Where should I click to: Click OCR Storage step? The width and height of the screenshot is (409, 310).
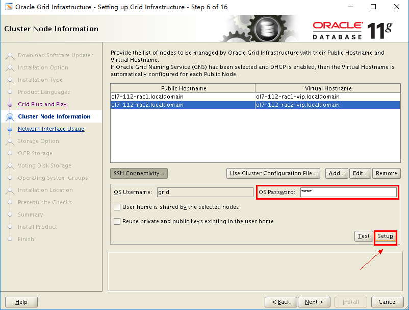pos(35,153)
